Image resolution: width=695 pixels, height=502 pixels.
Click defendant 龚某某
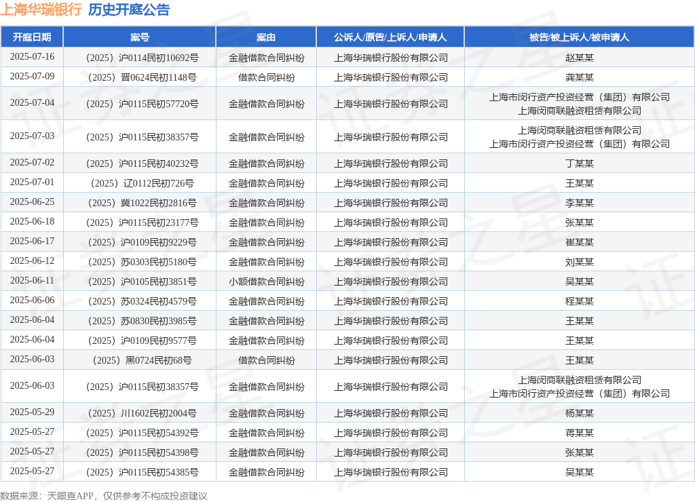pos(580,77)
